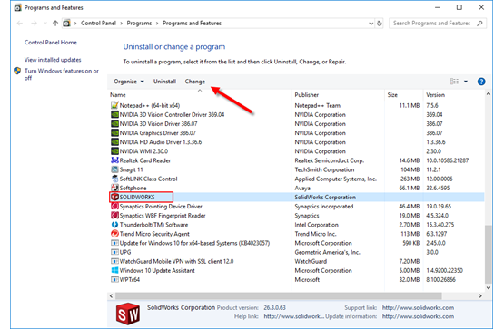504x329 pixels.
Task: Open the Organize dropdown menu
Action: (x=129, y=82)
